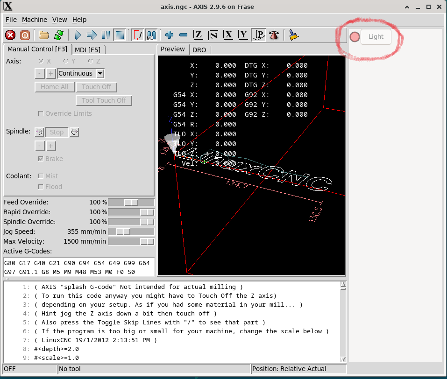Reload the current file with green arrows

point(58,35)
